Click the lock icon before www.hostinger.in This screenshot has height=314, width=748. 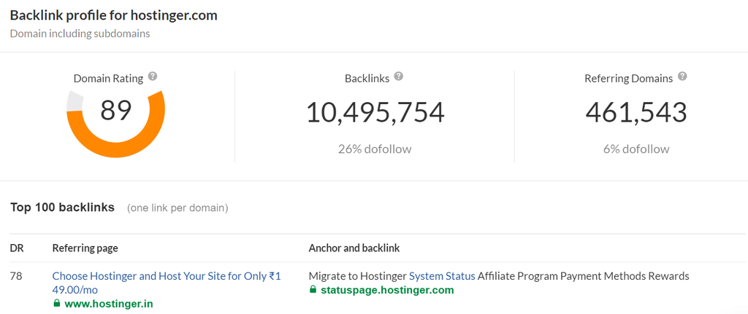(x=56, y=303)
